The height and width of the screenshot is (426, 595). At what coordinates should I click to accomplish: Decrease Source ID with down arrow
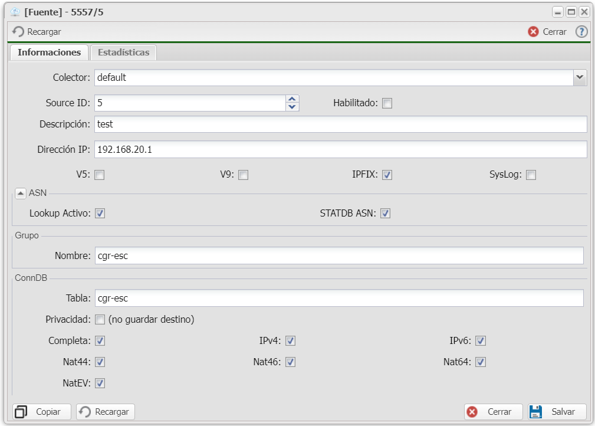tap(292, 107)
